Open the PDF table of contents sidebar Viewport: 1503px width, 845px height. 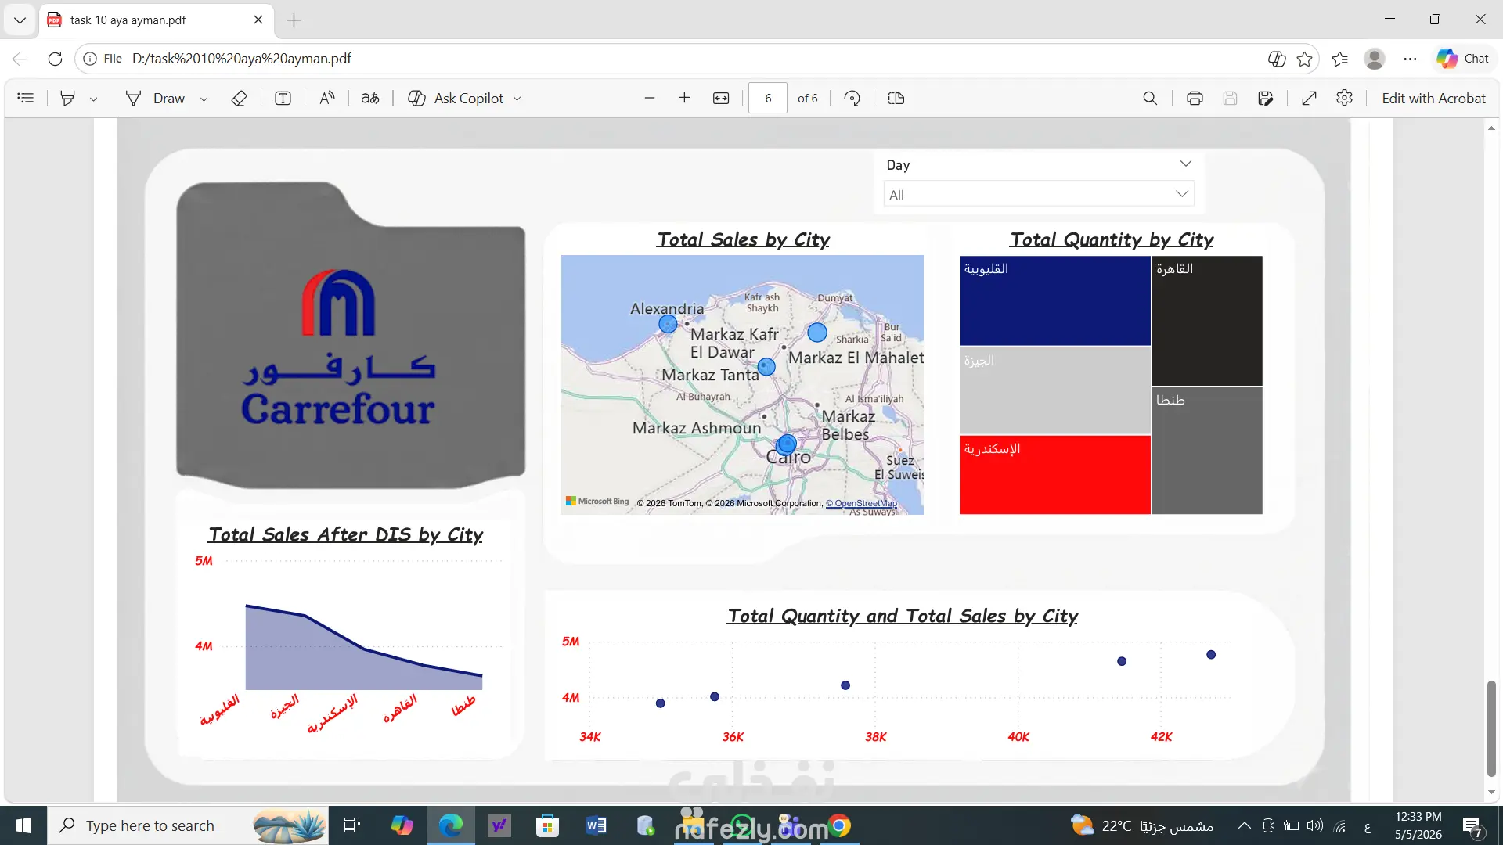point(26,99)
